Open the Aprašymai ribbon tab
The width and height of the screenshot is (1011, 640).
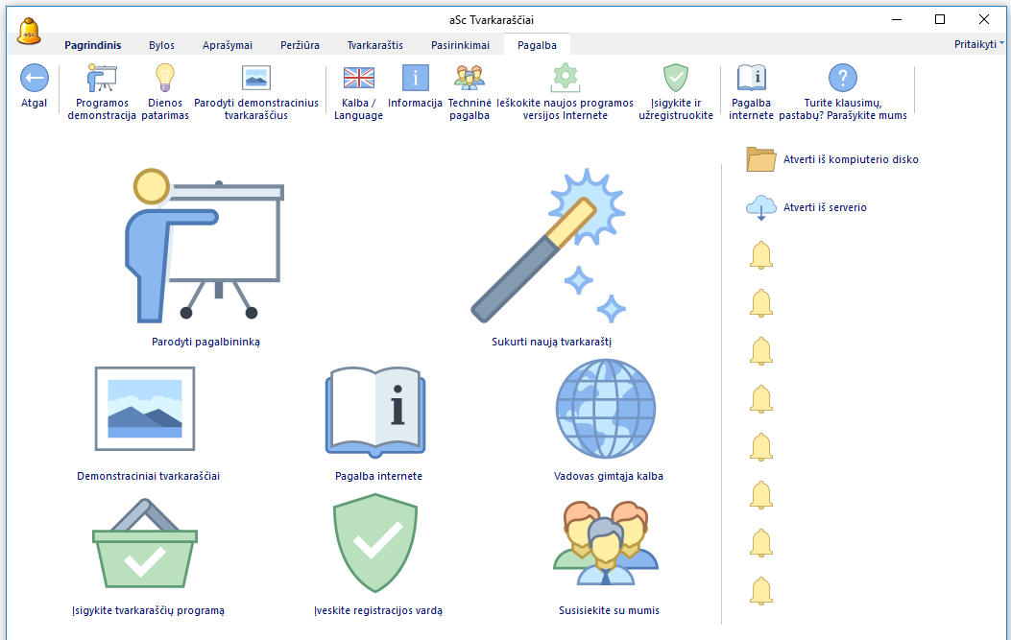pyautogui.click(x=228, y=45)
